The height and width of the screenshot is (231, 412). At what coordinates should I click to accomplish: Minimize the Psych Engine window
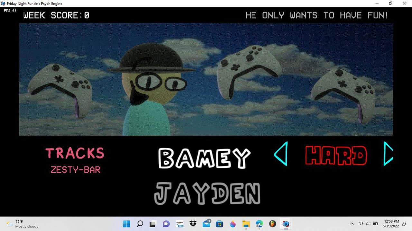pos(377,3)
